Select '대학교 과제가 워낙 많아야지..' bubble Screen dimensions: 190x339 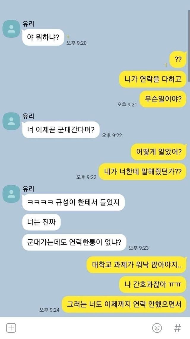(x=136, y=265)
